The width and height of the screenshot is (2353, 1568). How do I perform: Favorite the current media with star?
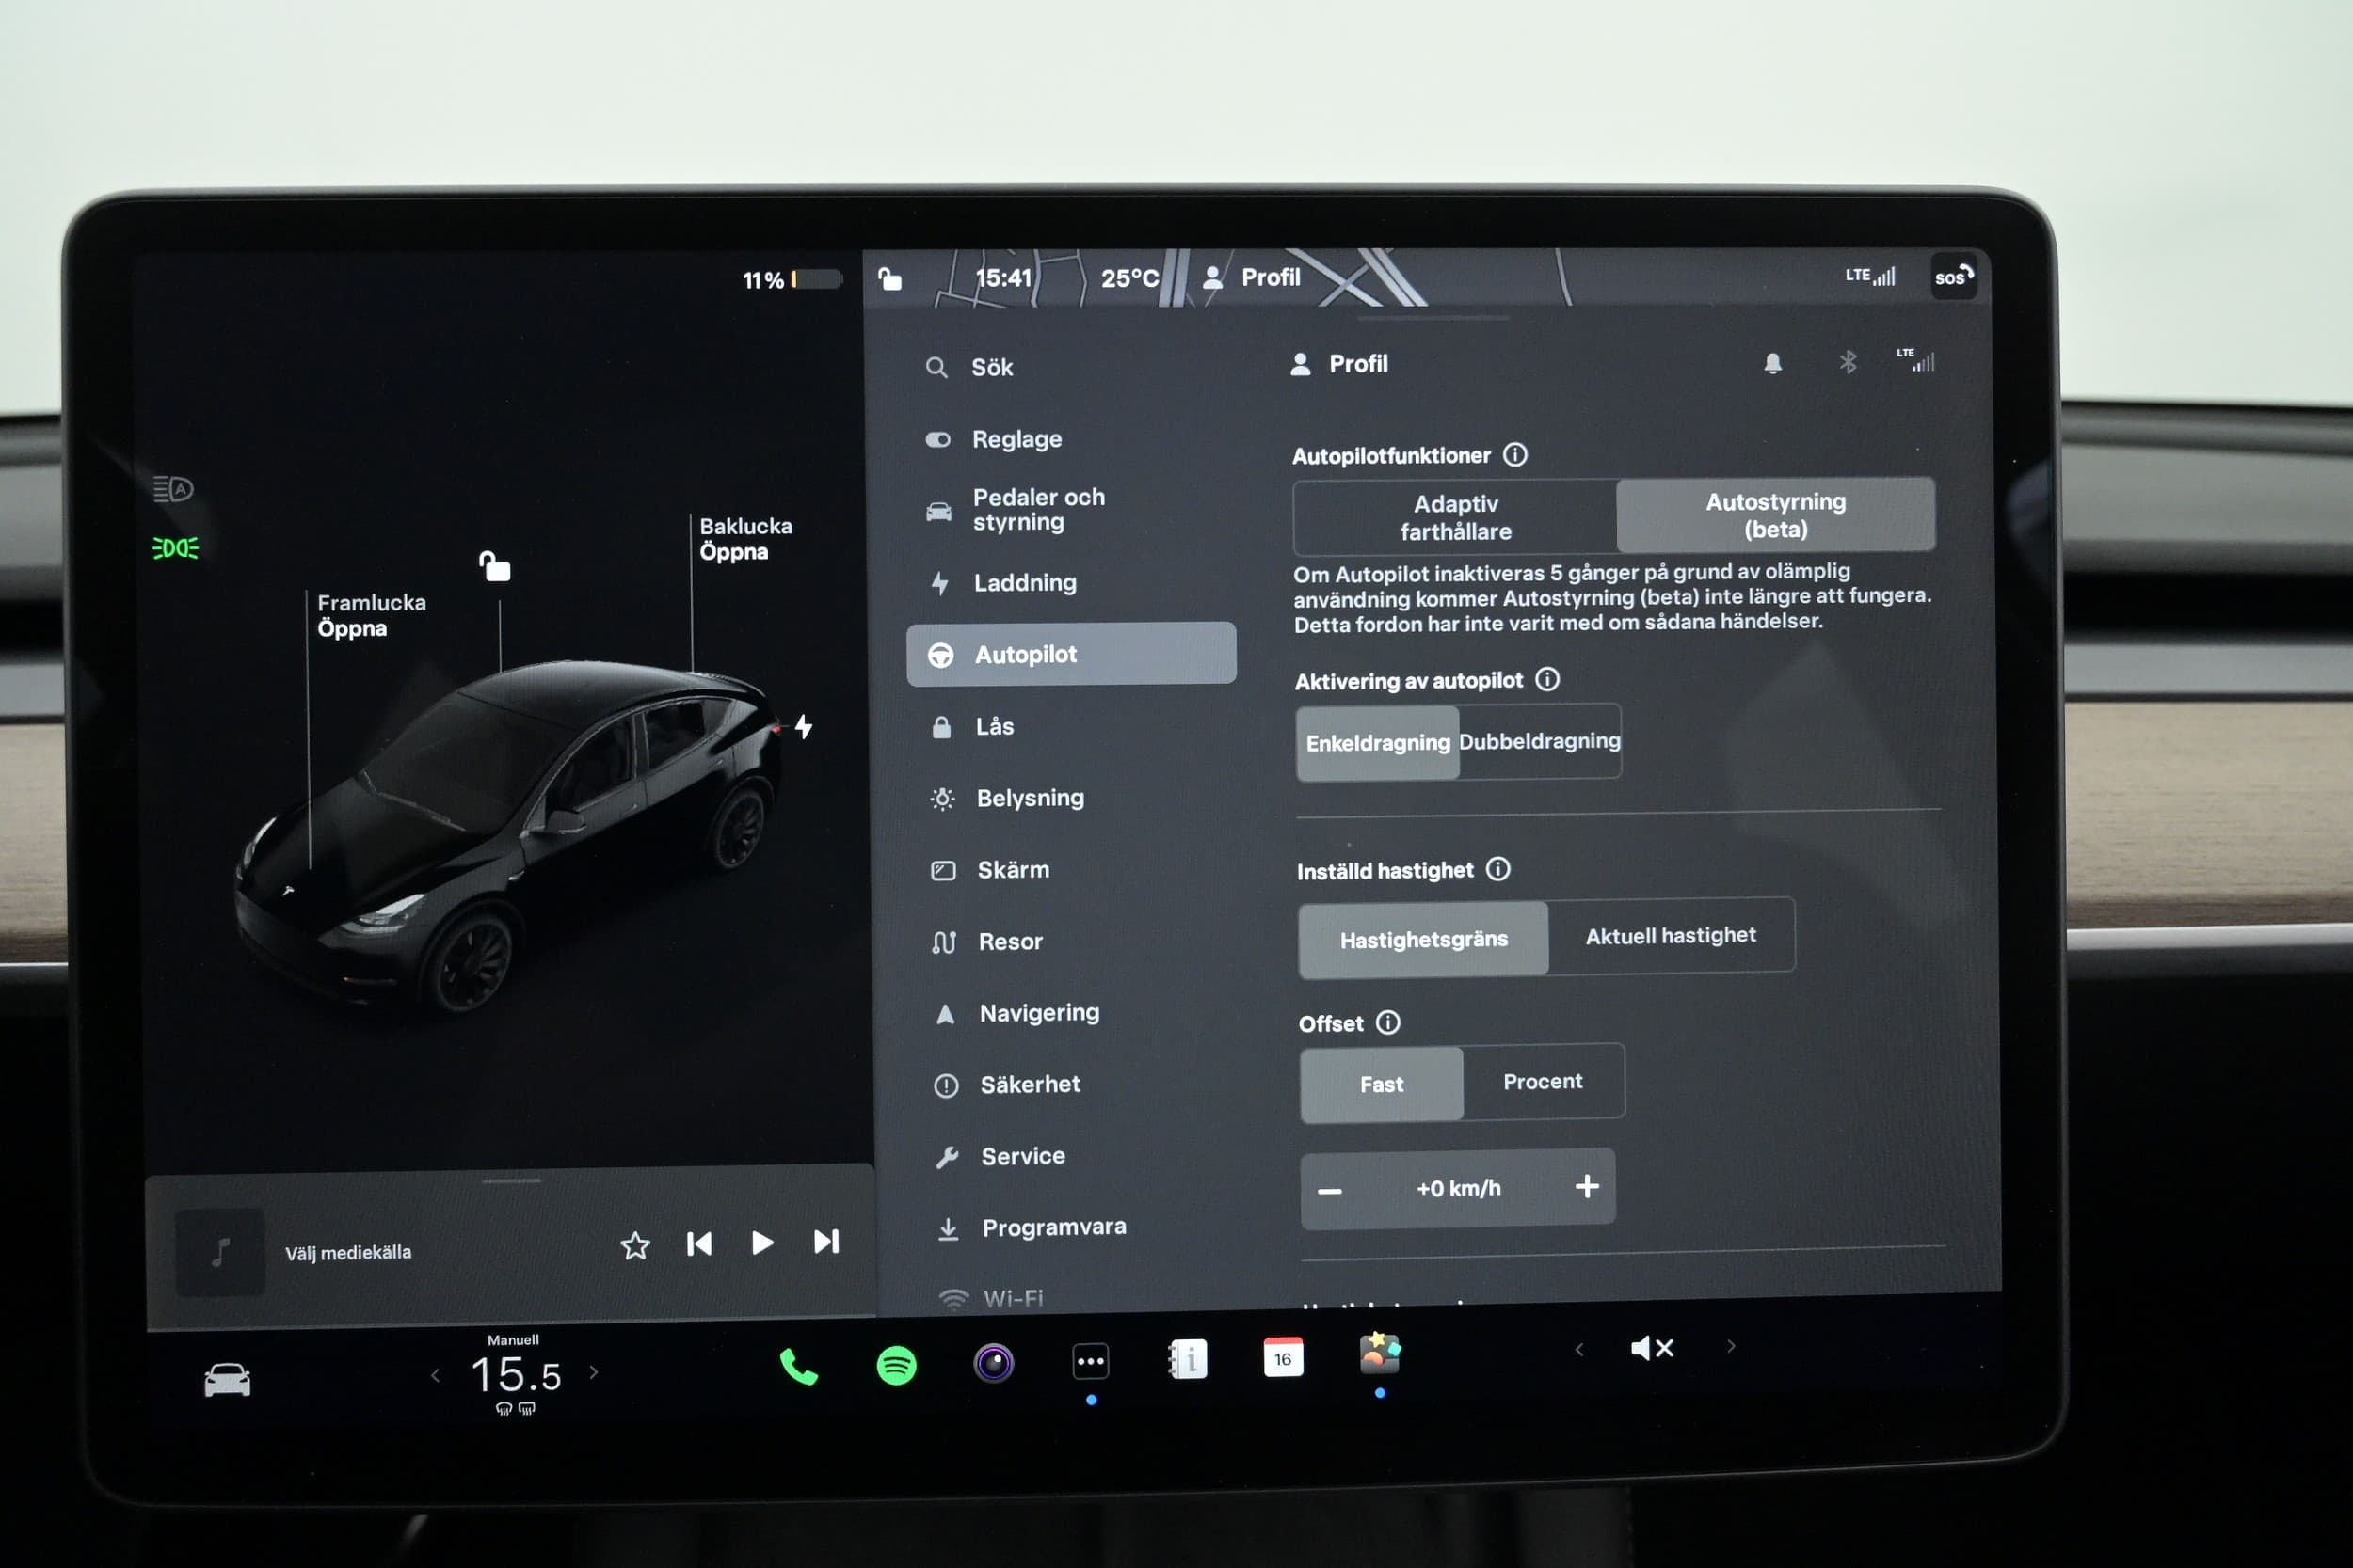(635, 1246)
